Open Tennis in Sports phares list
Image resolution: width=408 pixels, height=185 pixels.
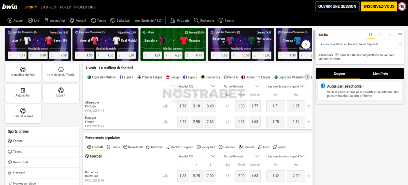[42, 152]
